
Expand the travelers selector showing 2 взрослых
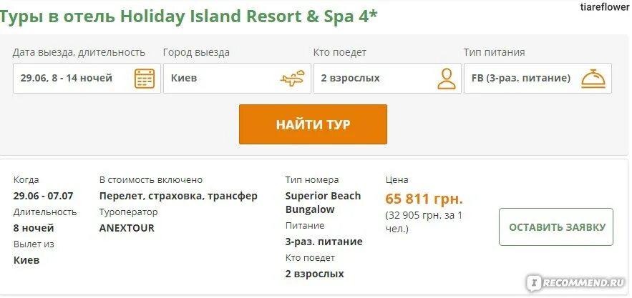387,78
